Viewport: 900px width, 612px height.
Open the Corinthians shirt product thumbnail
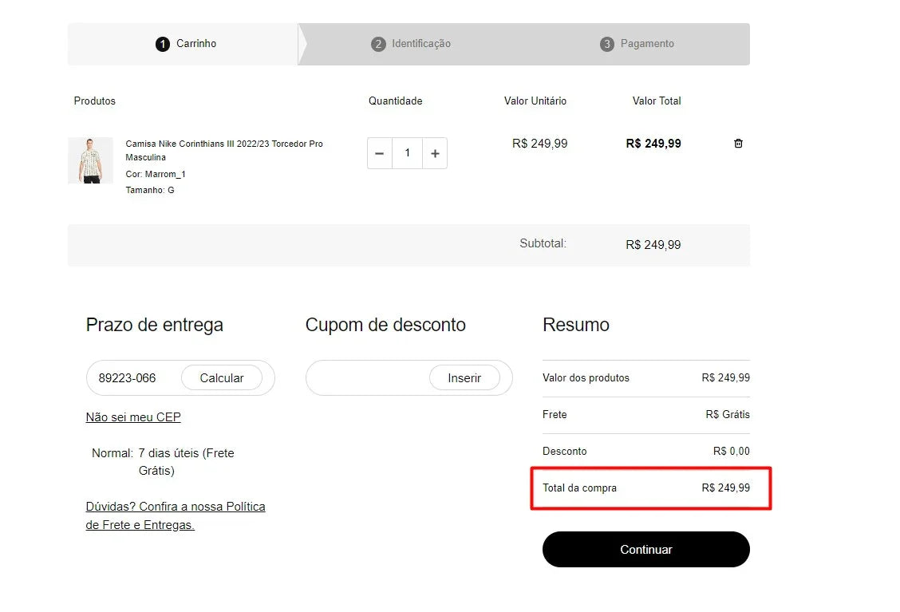pos(90,160)
